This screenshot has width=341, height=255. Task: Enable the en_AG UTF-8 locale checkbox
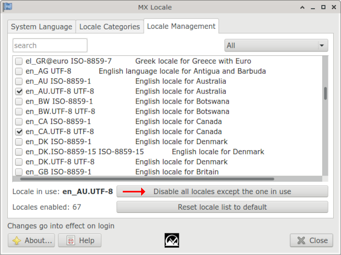tap(19, 72)
